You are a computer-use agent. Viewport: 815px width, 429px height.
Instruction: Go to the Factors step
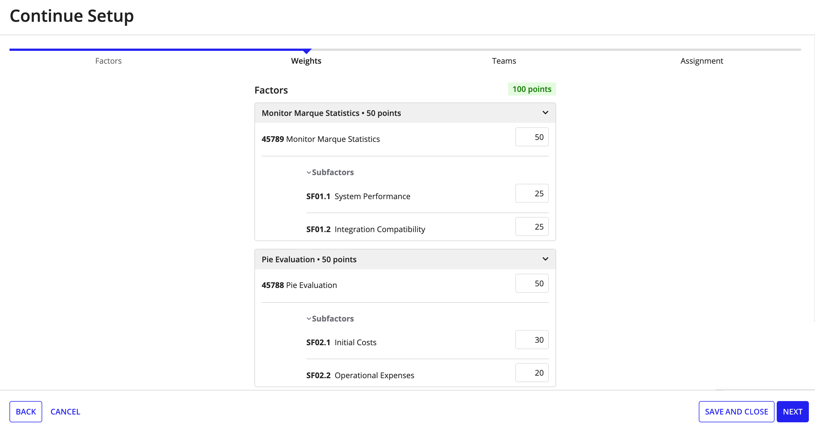(x=108, y=61)
